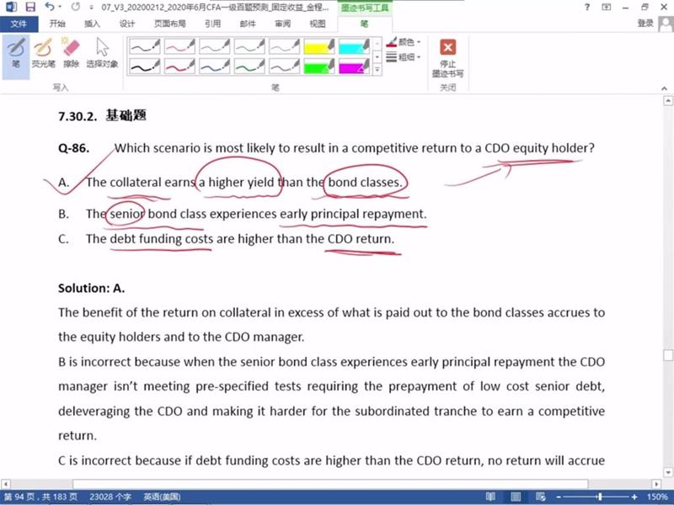Select the magenta highlighter pen swatch
The width and height of the screenshot is (674, 505).
tap(354, 66)
